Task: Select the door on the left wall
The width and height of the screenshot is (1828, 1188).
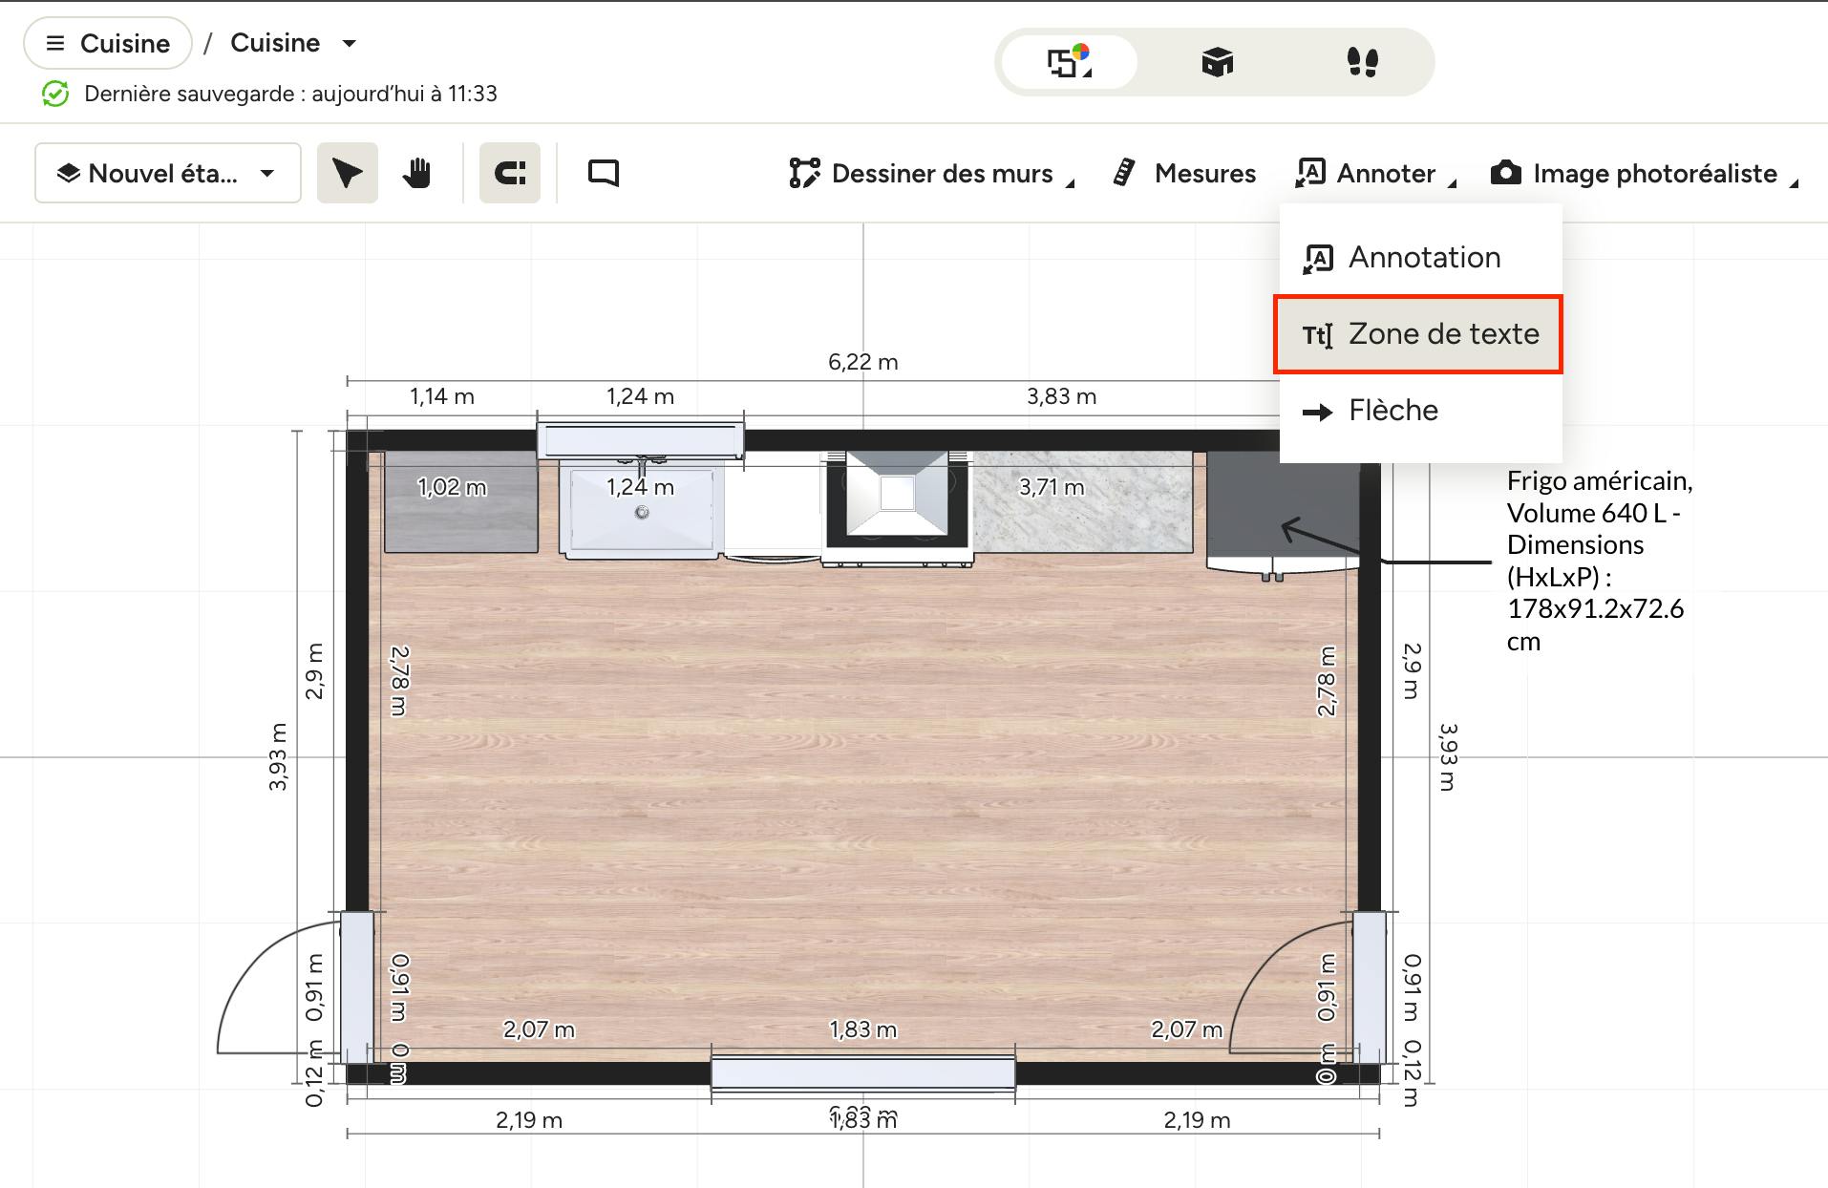Action: coord(357,987)
